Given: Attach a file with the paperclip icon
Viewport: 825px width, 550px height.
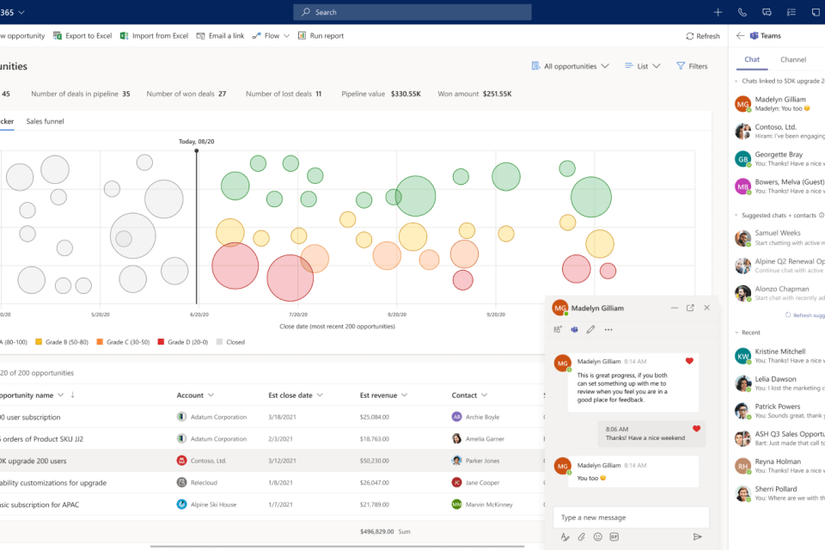Looking at the screenshot, I should coord(581,537).
